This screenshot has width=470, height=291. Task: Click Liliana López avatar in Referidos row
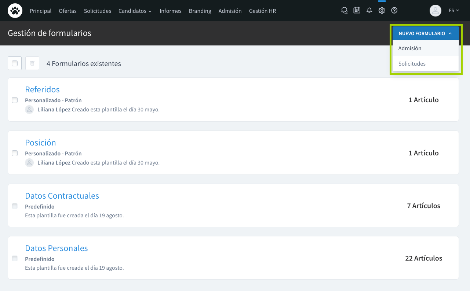coord(29,110)
